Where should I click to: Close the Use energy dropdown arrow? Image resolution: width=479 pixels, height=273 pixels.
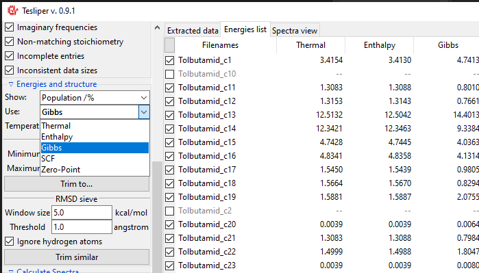(x=144, y=112)
